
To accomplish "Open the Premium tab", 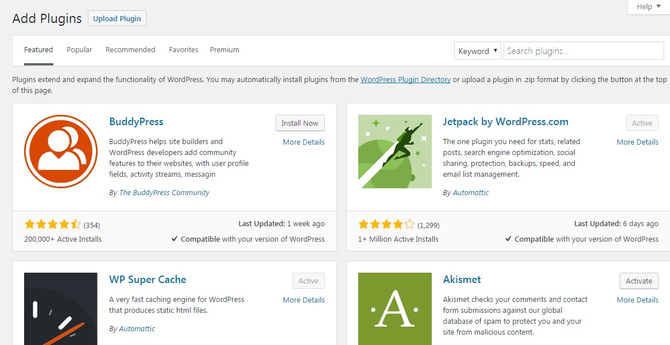I will [x=224, y=50].
